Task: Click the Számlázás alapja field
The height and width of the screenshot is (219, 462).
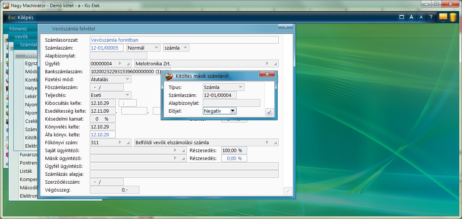Action: tap(184, 174)
